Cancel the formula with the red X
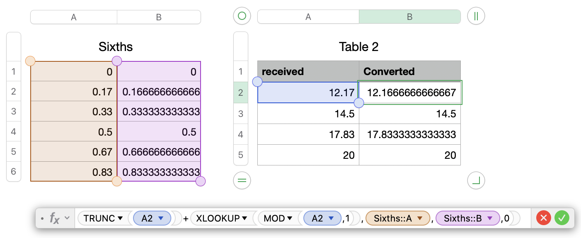The height and width of the screenshot is (238, 581). click(x=544, y=218)
